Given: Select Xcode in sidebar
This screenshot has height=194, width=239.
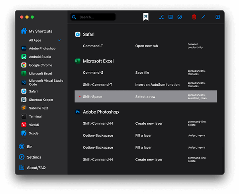Looking at the screenshot, I should coord(30,133).
